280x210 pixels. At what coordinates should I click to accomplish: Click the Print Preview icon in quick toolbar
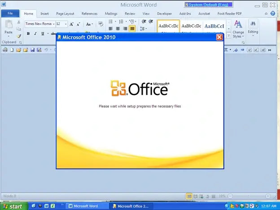coord(5,50)
